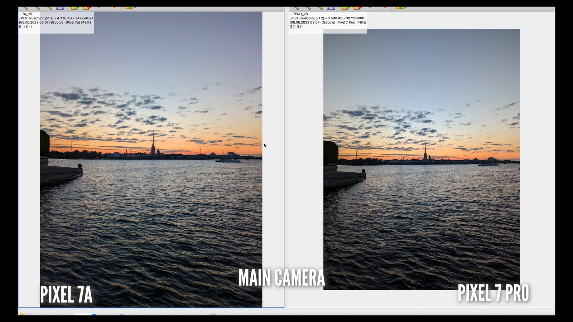The height and width of the screenshot is (322, 573).
Task: Click the fit-to-window icon above Pixel 7 Pro image
Action: (x=331, y=8)
